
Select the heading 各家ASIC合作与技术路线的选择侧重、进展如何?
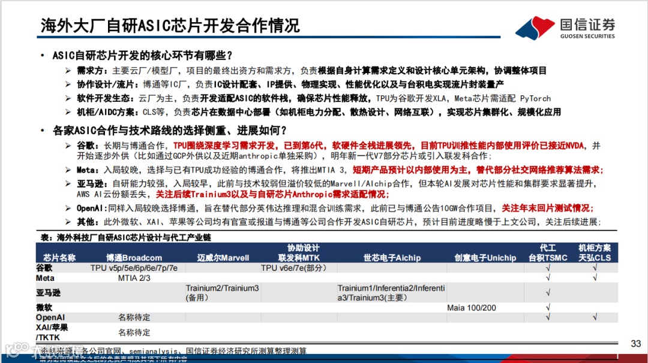[169, 131]
